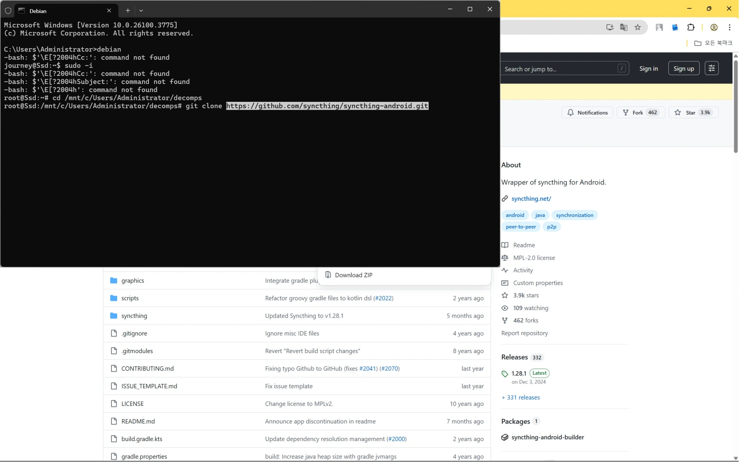Open the Chrome three-dot menu
Screen dimensions: 746x463
(x=730, y=27)
